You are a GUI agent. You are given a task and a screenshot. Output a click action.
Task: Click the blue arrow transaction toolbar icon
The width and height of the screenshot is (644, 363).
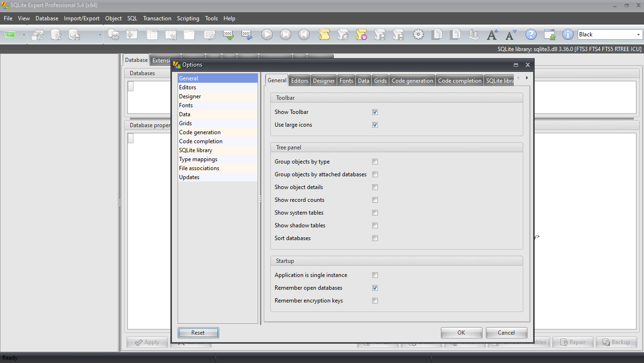pyautogui.click(x=247, y=35)
